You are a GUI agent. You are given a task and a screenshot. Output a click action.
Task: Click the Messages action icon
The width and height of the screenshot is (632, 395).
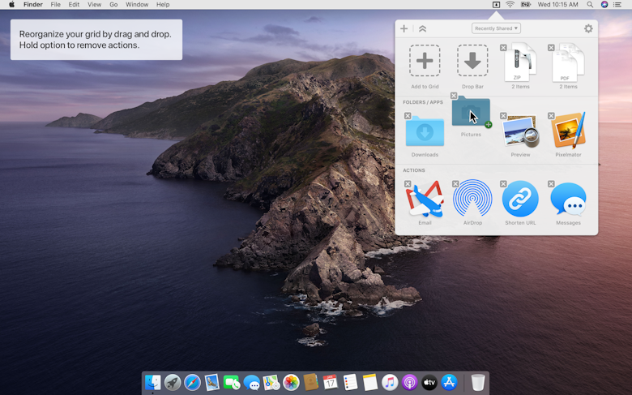pos(568,199)
